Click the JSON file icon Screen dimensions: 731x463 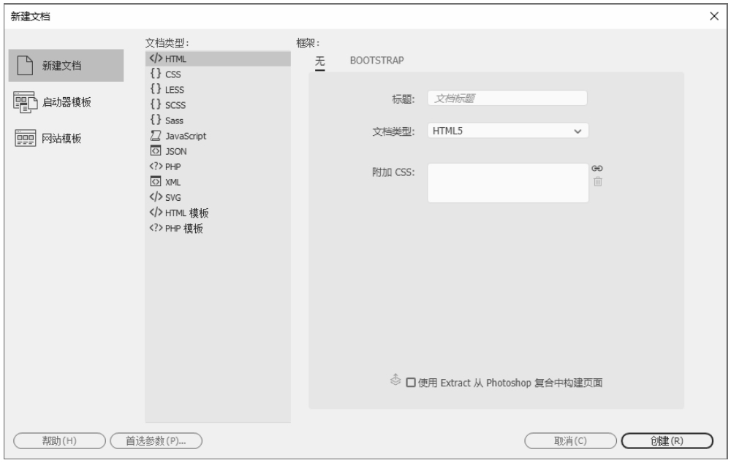pos(156,151)
